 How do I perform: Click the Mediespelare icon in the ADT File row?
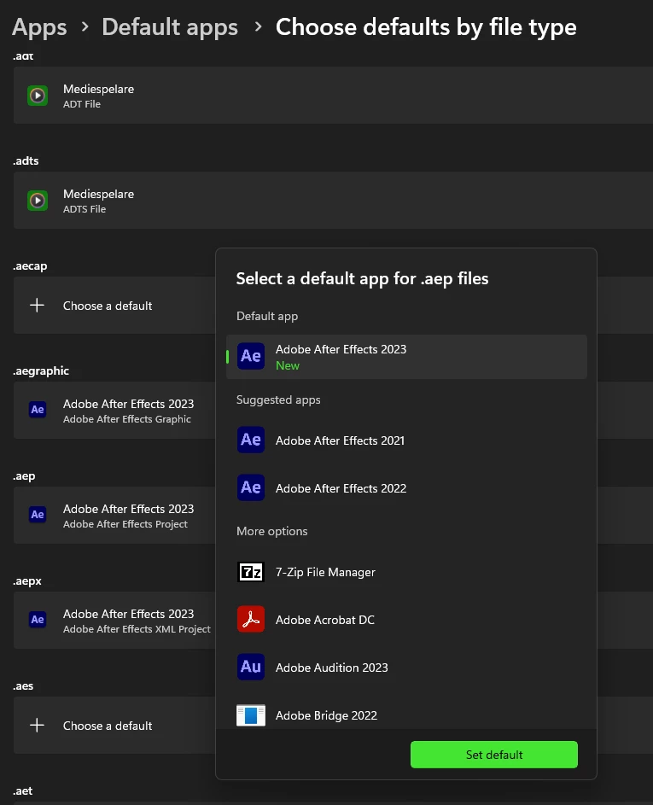pyautogui.click(x=38, y=96)
